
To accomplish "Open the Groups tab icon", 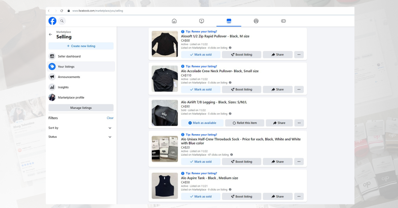I will click(x=256, y=21).
